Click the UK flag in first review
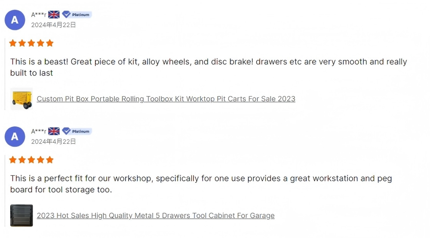 54,15
